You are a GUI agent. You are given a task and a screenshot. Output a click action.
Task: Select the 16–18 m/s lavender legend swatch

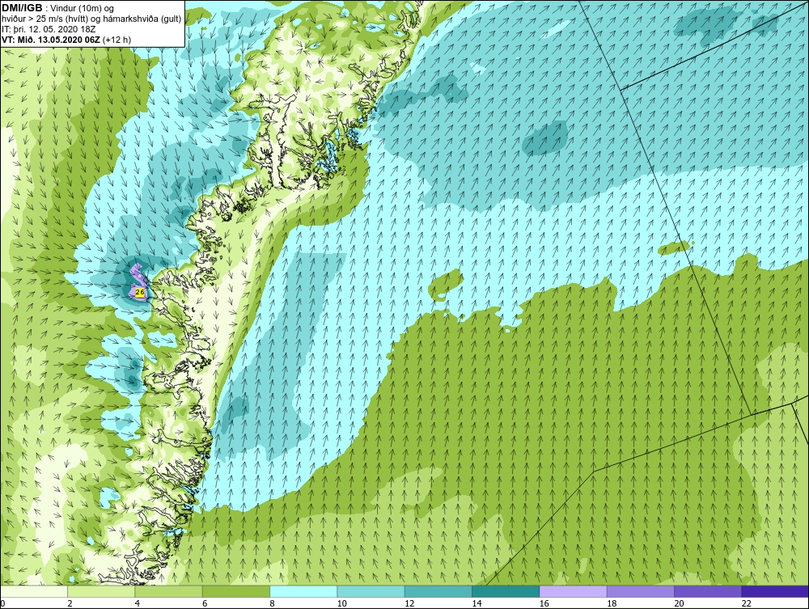tap(573, 591)
